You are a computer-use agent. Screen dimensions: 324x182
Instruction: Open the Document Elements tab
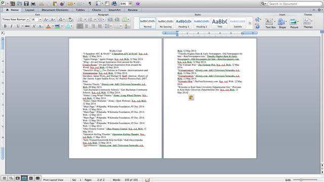[x=55, y=10]
